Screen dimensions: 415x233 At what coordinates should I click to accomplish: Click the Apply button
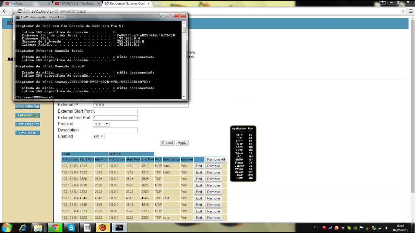click(x=182, y=143)
